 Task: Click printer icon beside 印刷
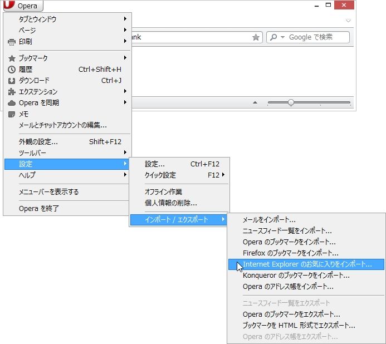tap(12, 42)
